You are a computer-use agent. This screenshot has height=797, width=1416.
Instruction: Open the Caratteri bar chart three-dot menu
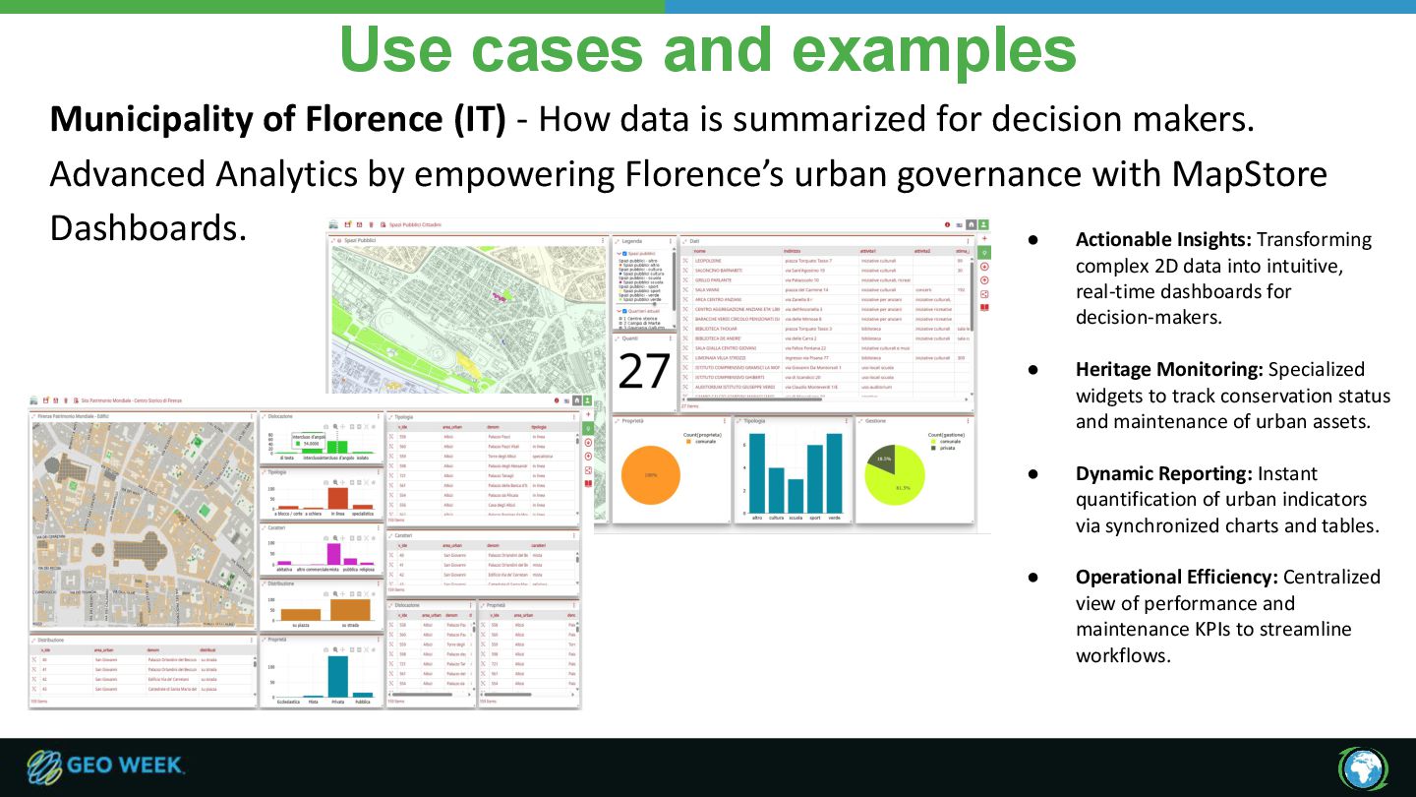[379, 527]
